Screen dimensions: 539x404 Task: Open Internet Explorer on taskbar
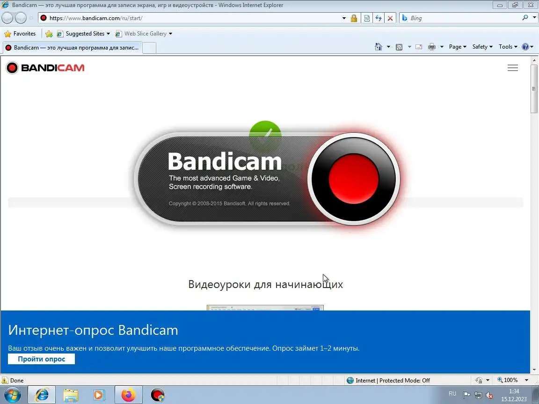[x=42, y=395]
